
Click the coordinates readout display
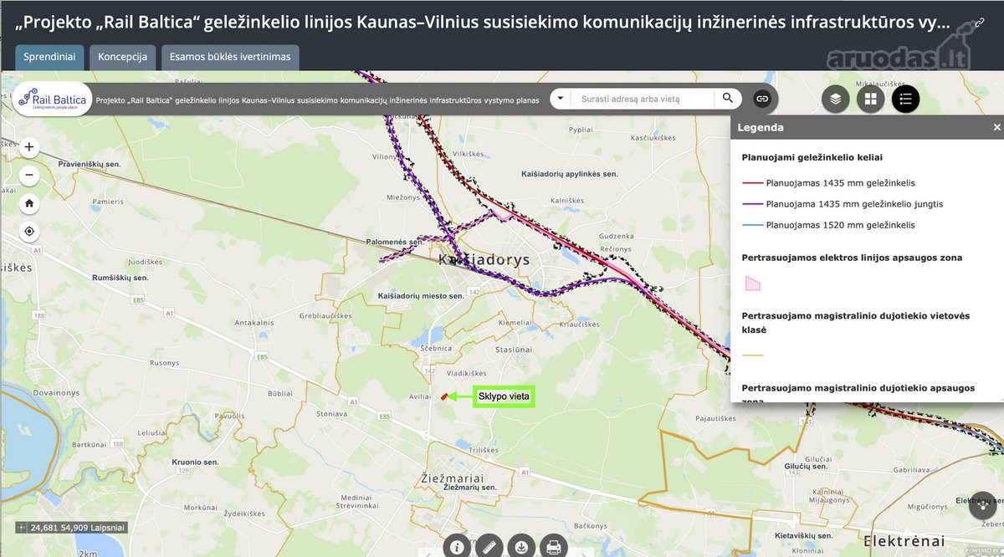tap(72, 528)
